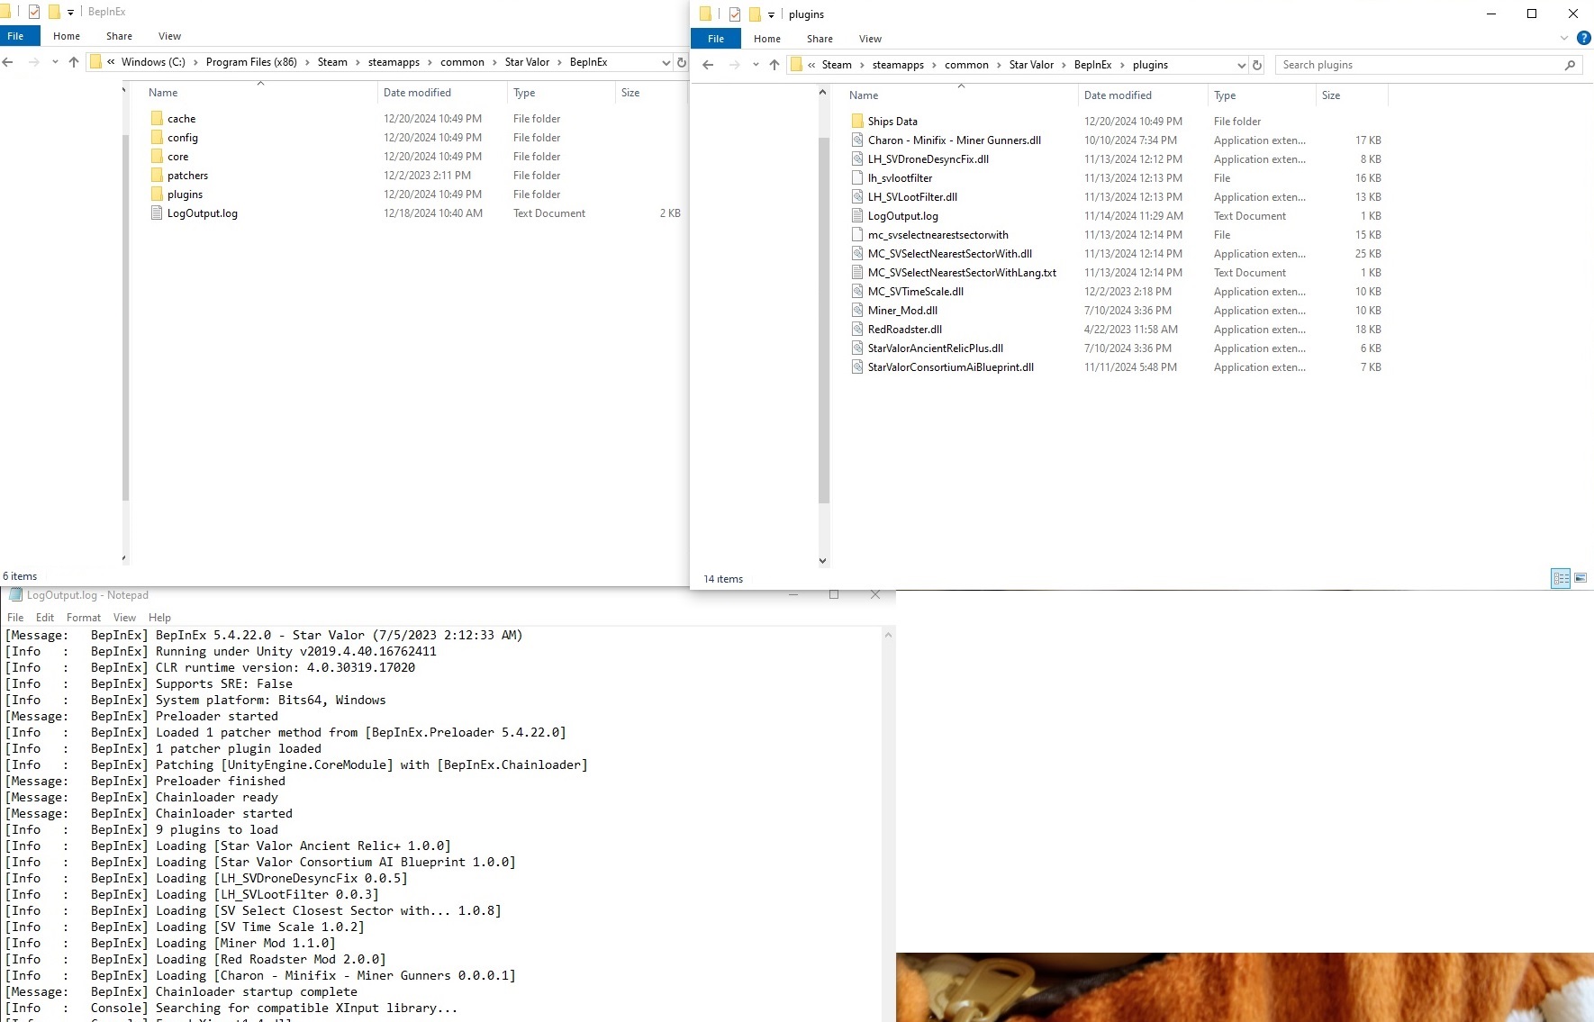Select the mc_svselectnearestsectorwith file name
This screenshot has height=1022, width=1594.
(x=938, y=235)
